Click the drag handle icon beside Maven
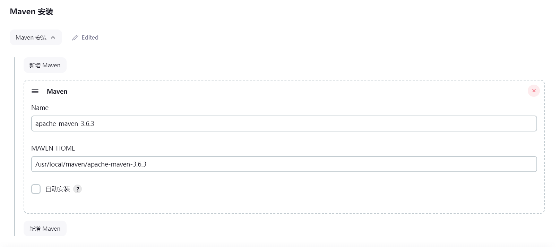 [35, 91]
